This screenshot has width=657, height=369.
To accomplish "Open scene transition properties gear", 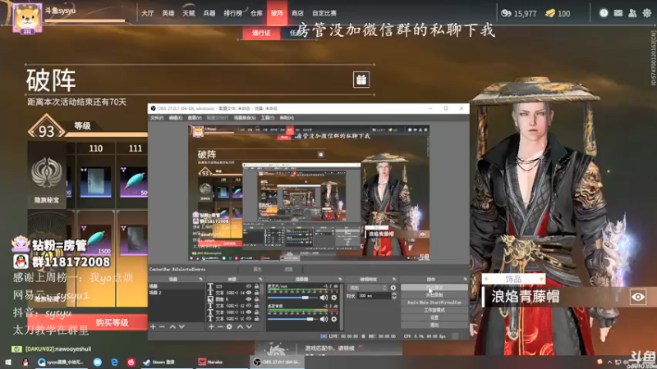I will (393, 288).
